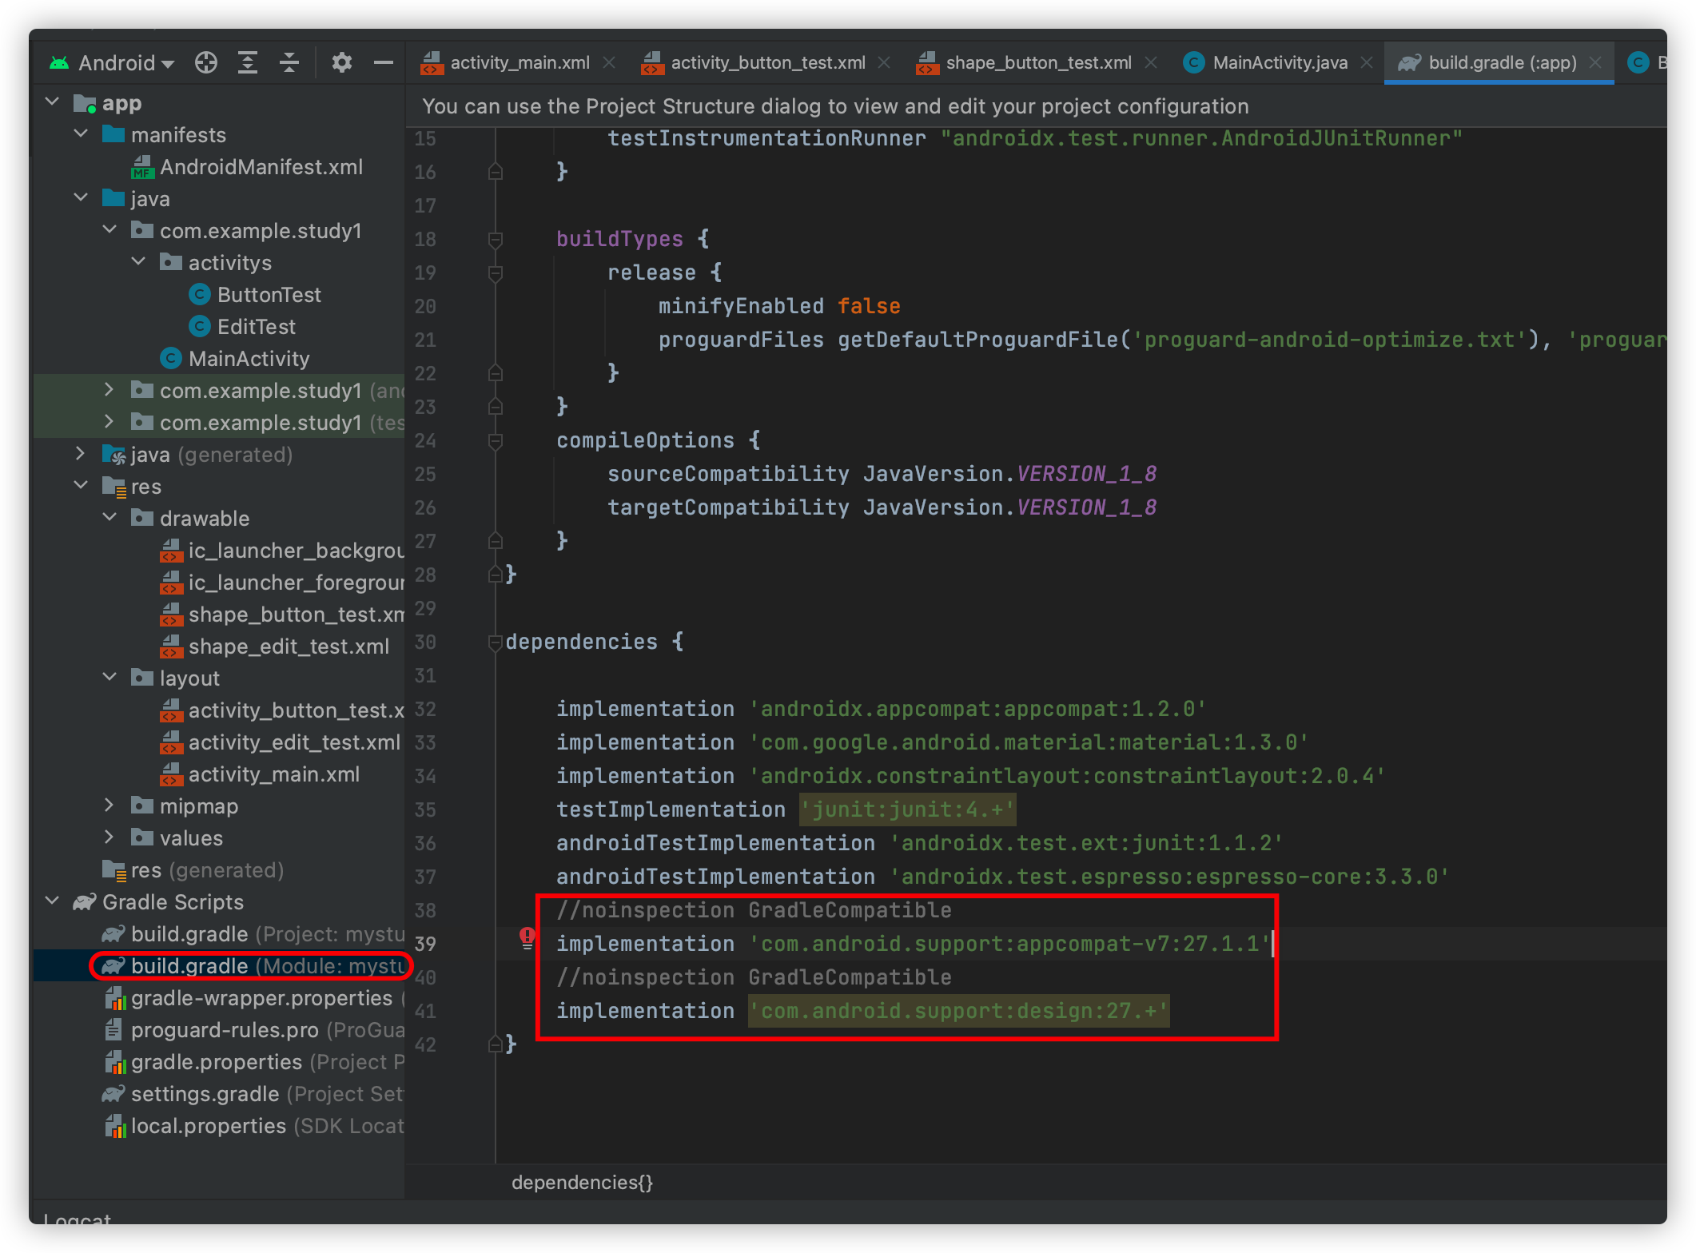Collapse the res folder
This screenshot has height=1253, width=1696.
point(82,486)
